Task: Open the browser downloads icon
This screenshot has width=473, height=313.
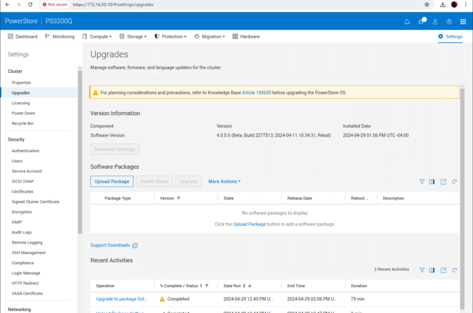Action: 443,4
